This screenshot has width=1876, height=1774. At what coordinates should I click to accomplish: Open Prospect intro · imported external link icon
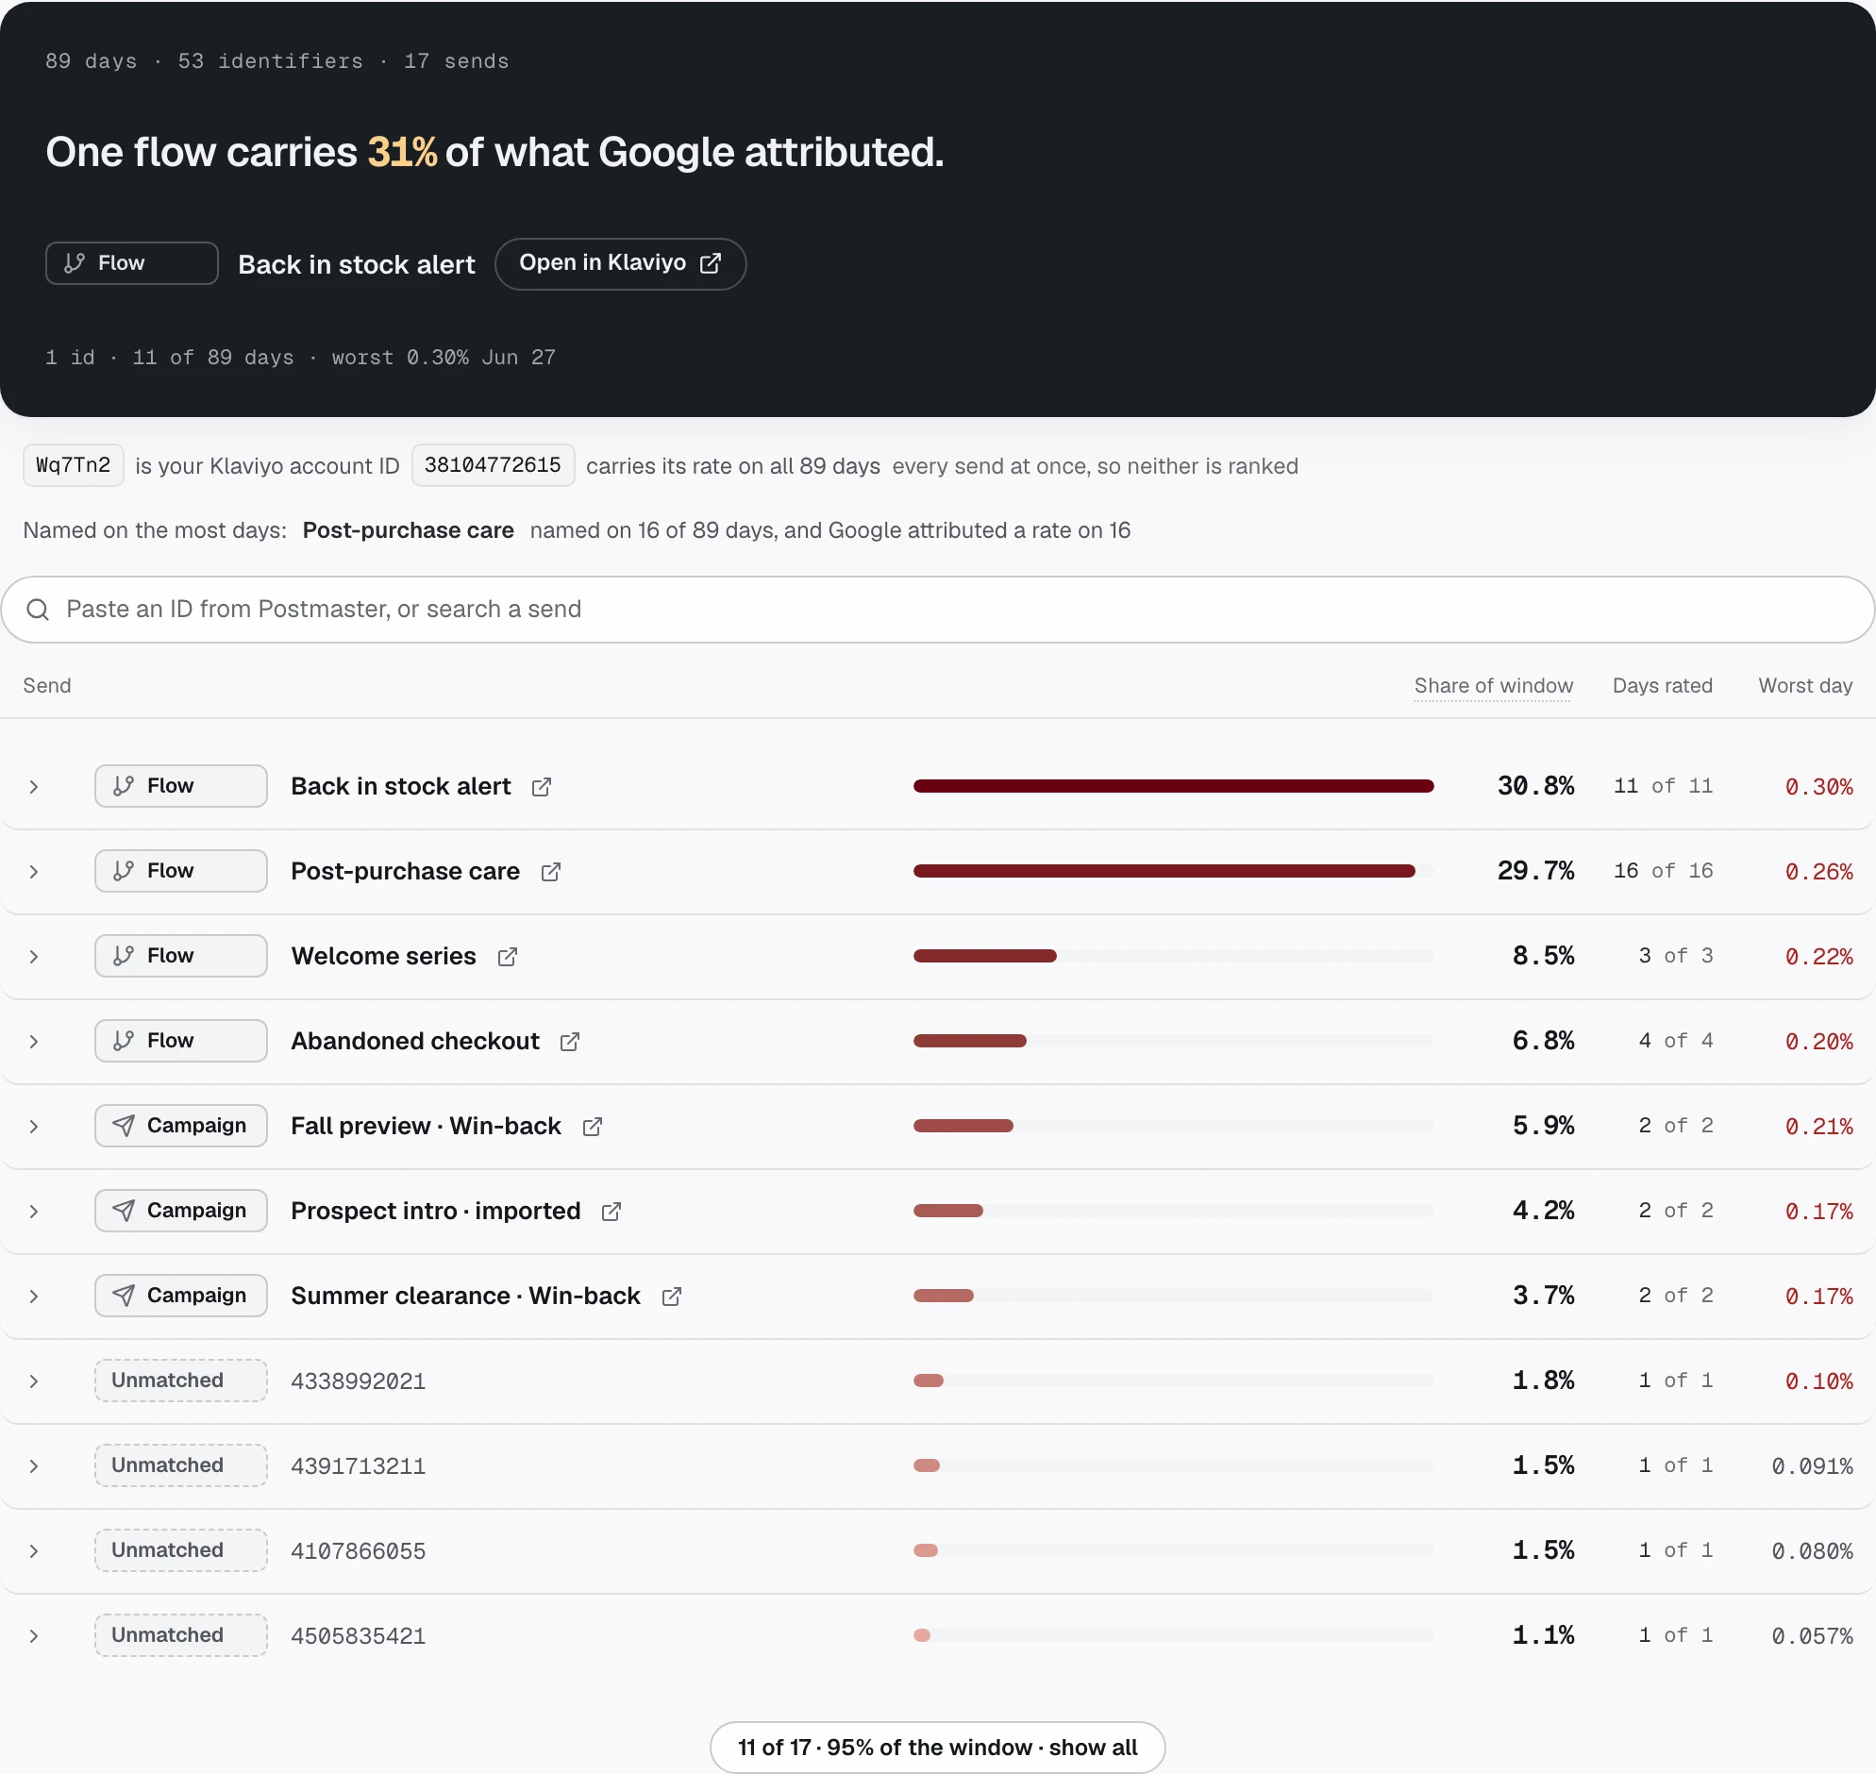tap(611, 1212)
